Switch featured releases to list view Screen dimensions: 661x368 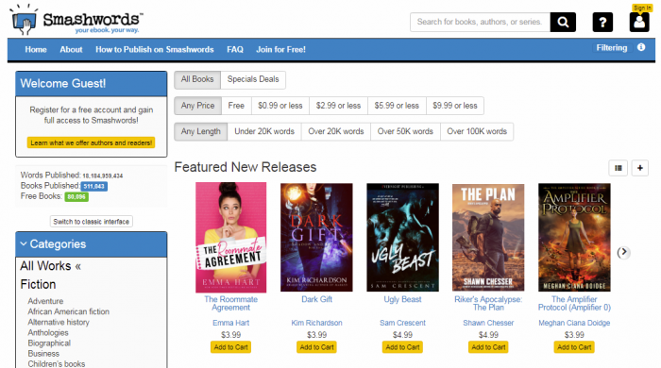click(618, 168)
